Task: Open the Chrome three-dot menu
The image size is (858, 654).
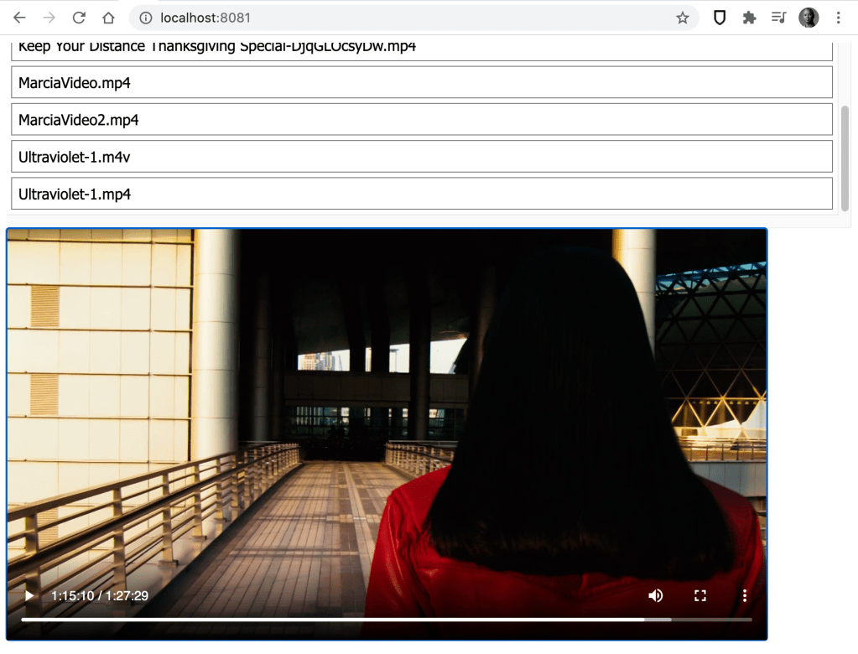Action: 838,18
